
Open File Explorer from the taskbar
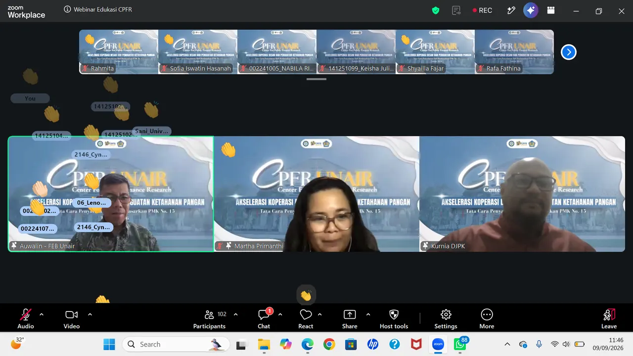[264, 344]
